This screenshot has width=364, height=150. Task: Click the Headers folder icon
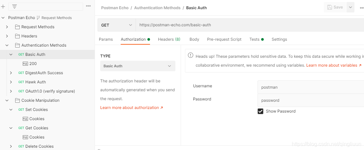pyautogui.click(x=17, y=36)
